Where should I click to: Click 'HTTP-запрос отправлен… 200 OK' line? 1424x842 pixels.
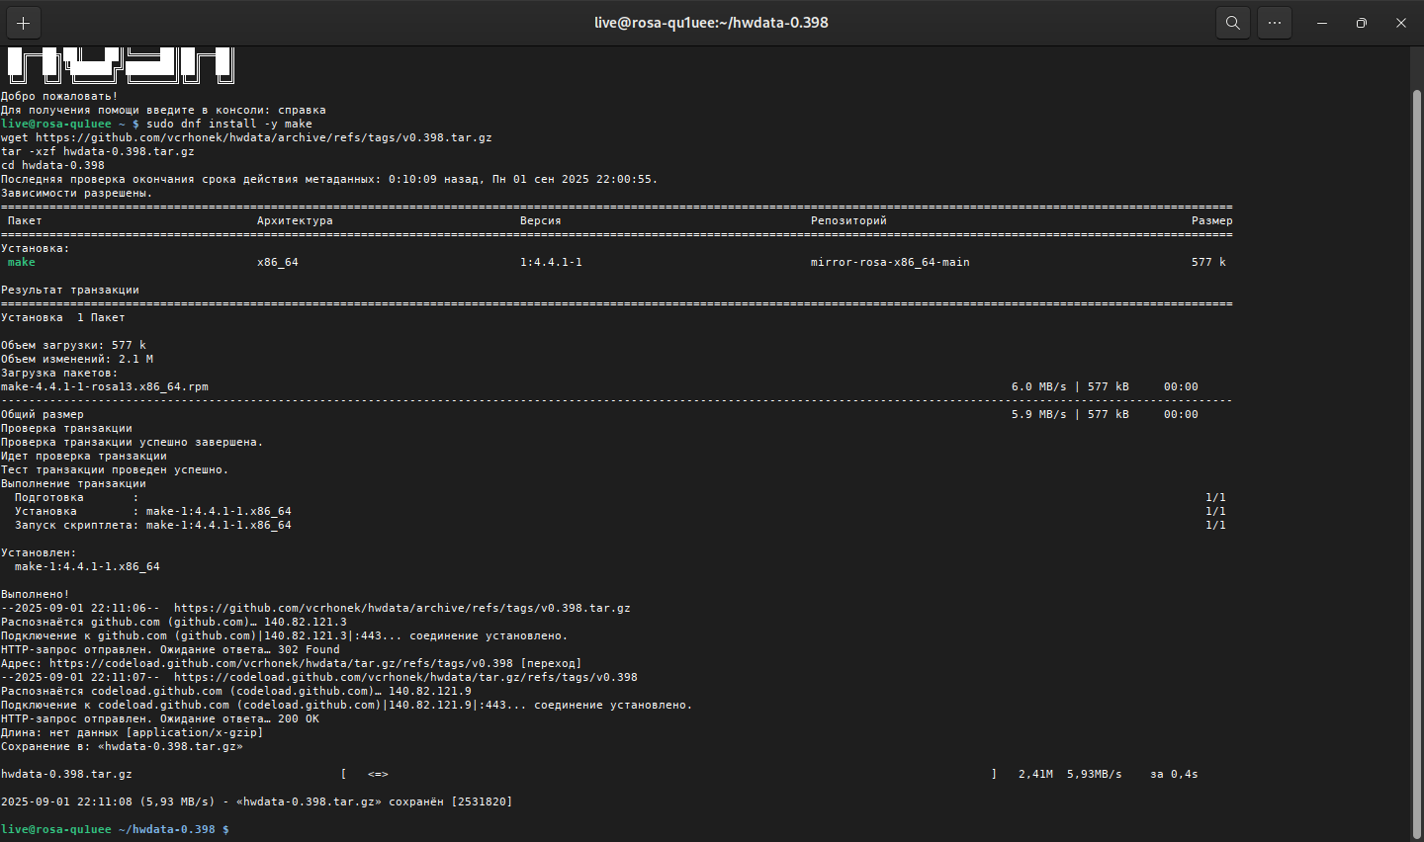click(x=159, y=718)
